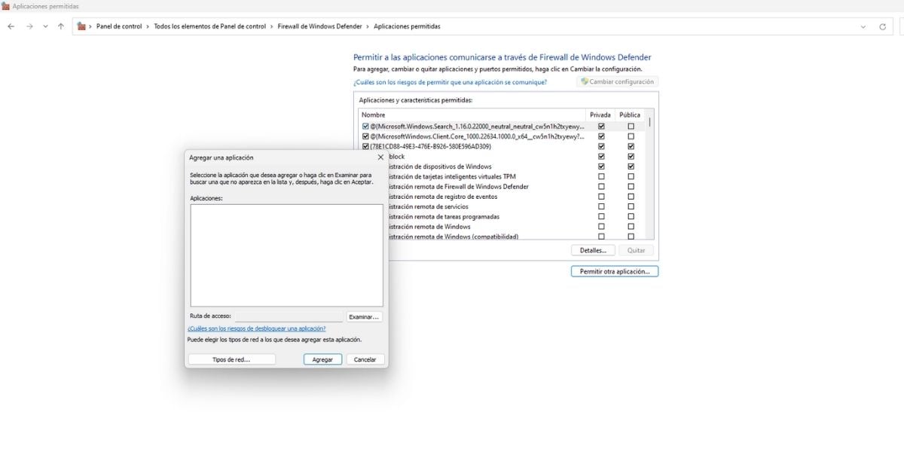The width and height of the screenshot is (904, 452).
Task: Toggle Privada for Microsoft.Windows.Search
Action: pos(601,127)
